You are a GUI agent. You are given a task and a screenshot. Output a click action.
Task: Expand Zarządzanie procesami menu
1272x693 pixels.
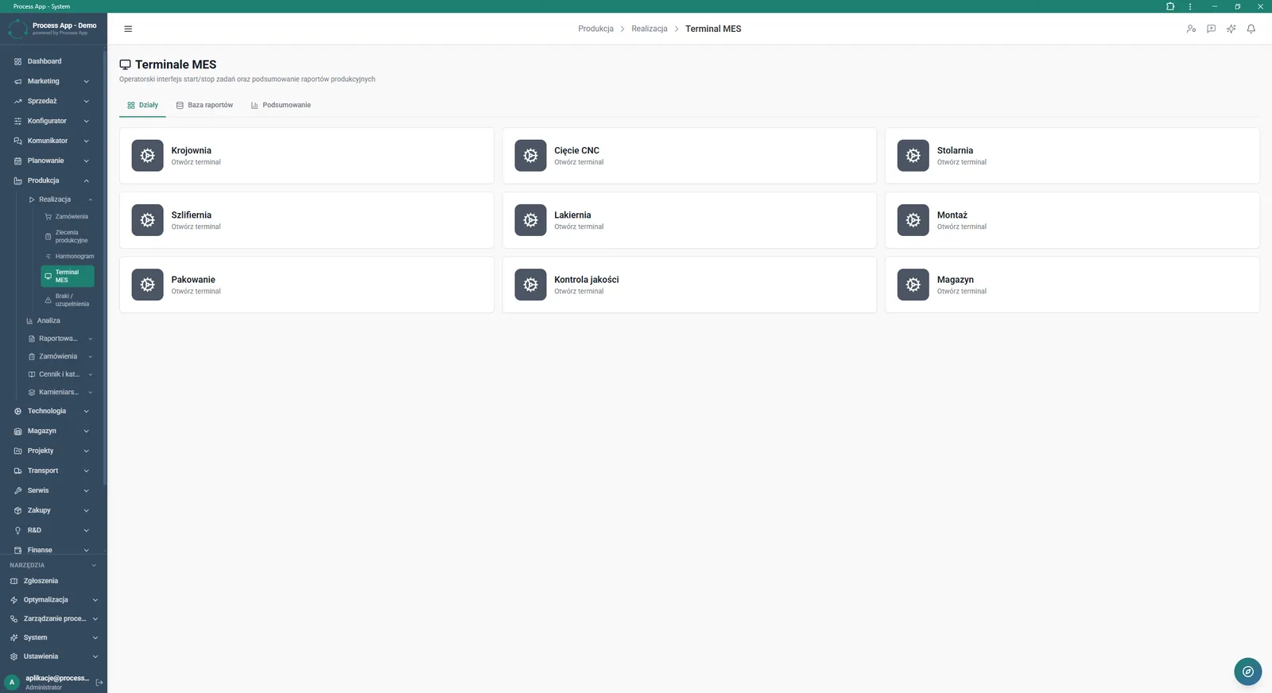tap(52, 618)
